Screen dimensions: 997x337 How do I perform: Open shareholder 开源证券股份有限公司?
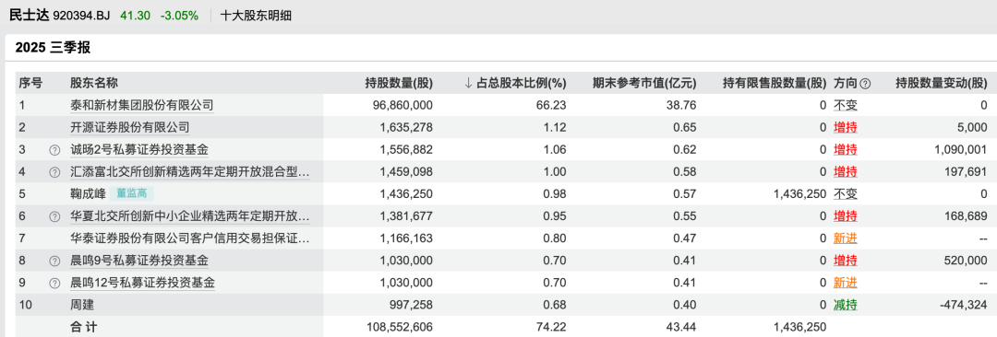(x=130, y=128)
